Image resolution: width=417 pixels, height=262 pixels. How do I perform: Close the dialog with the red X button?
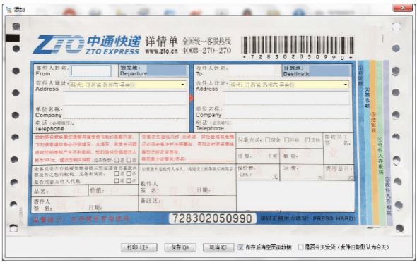tap(403, 8)
